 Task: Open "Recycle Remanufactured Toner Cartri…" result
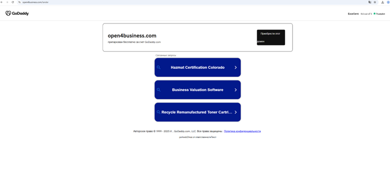(197, 112)
